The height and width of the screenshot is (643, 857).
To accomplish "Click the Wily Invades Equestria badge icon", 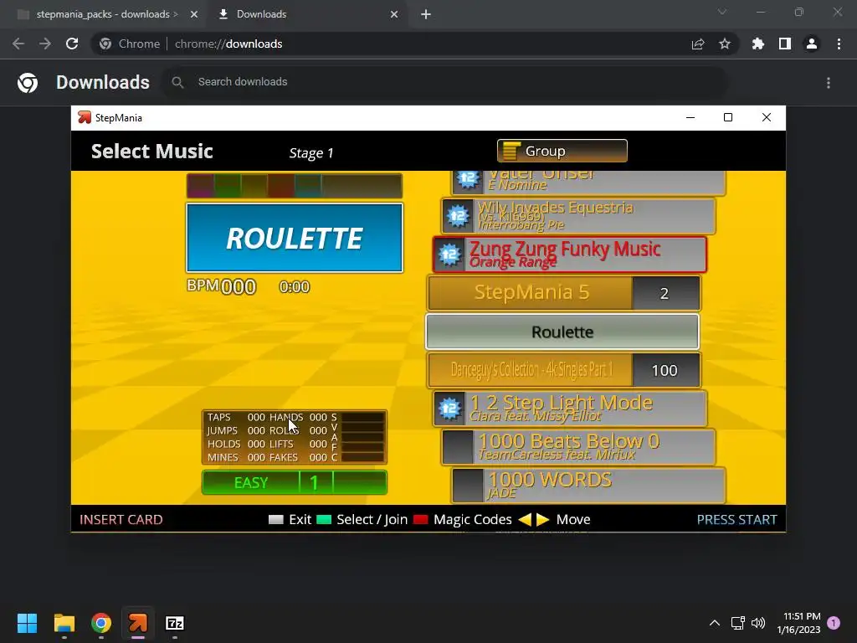I will tap(458, 217).
